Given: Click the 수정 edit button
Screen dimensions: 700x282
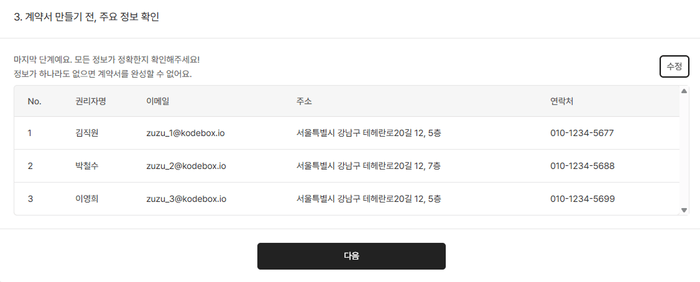Looking at the screenshot, I should (x=674, y=66).
